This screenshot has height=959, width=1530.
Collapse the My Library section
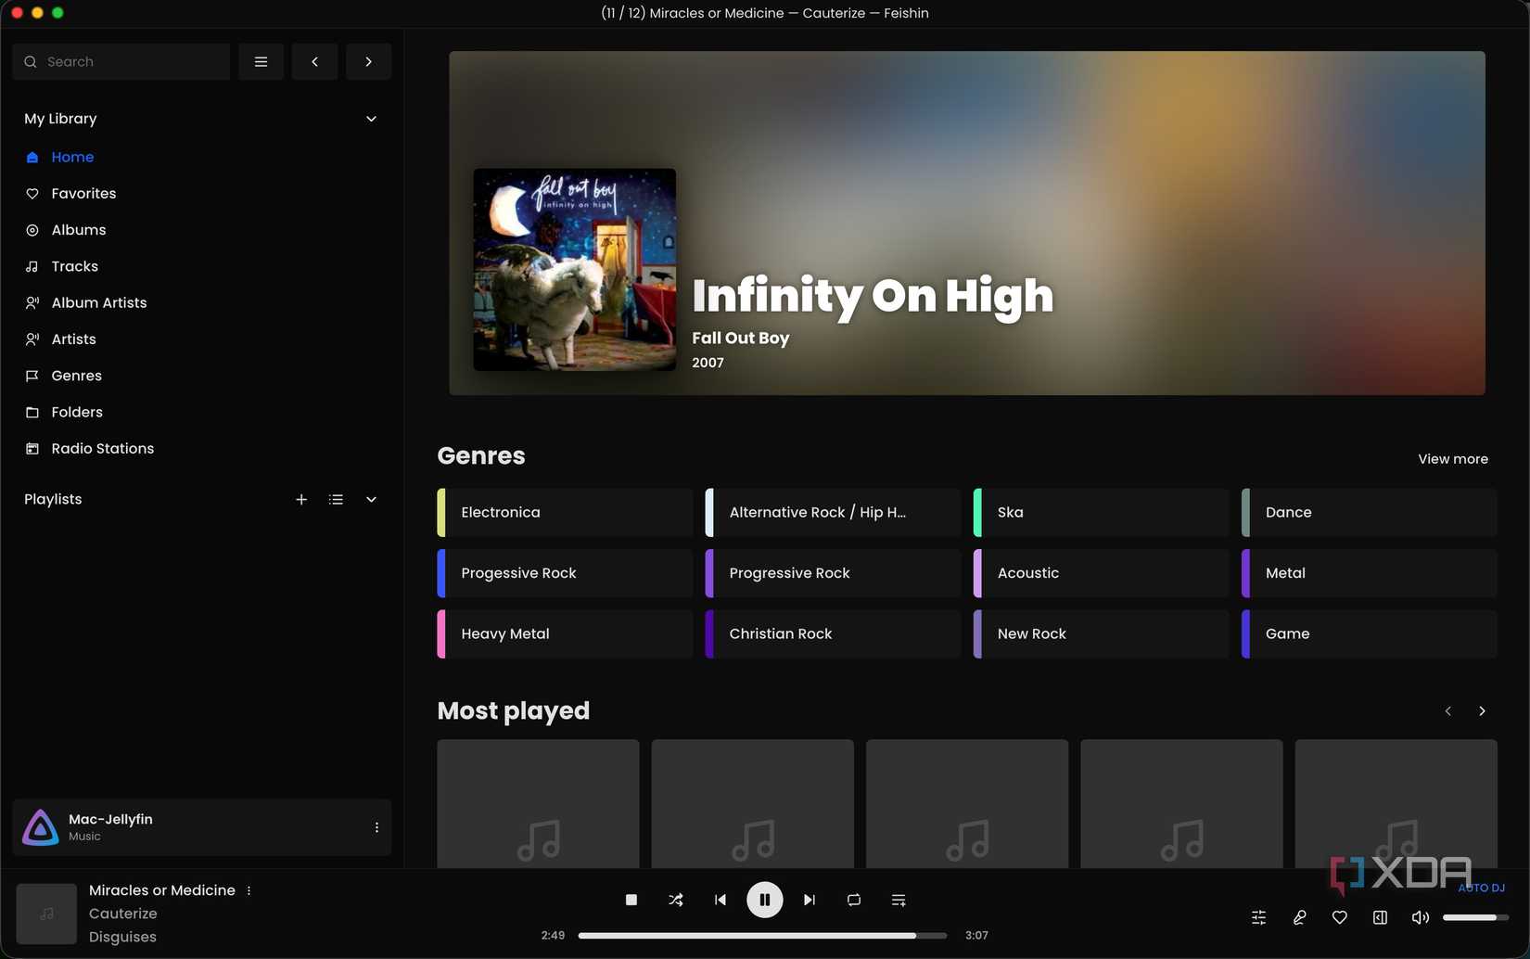pyautogui.click(x=371, y=119)
